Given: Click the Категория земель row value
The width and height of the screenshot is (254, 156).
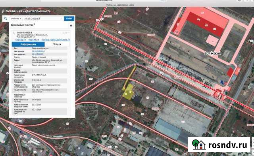Looking at the screenshot, I should coord(44,65).
